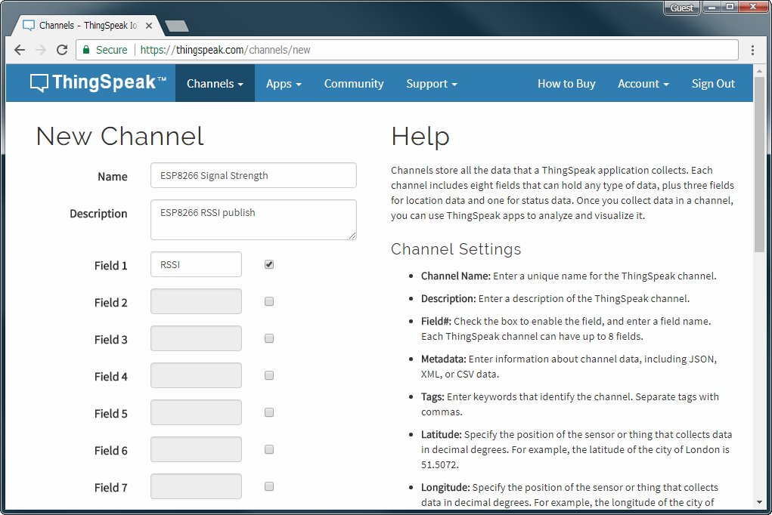Click the Description textarea resize handle

352,236
